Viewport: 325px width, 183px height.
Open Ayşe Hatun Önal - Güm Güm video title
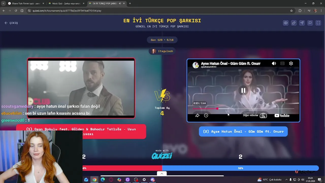pos(231,64)
